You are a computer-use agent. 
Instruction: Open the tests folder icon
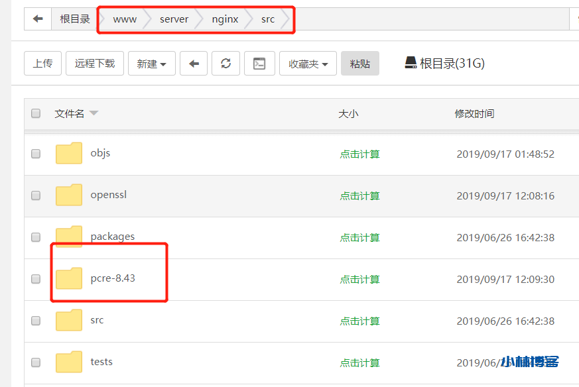pos(69,362)
